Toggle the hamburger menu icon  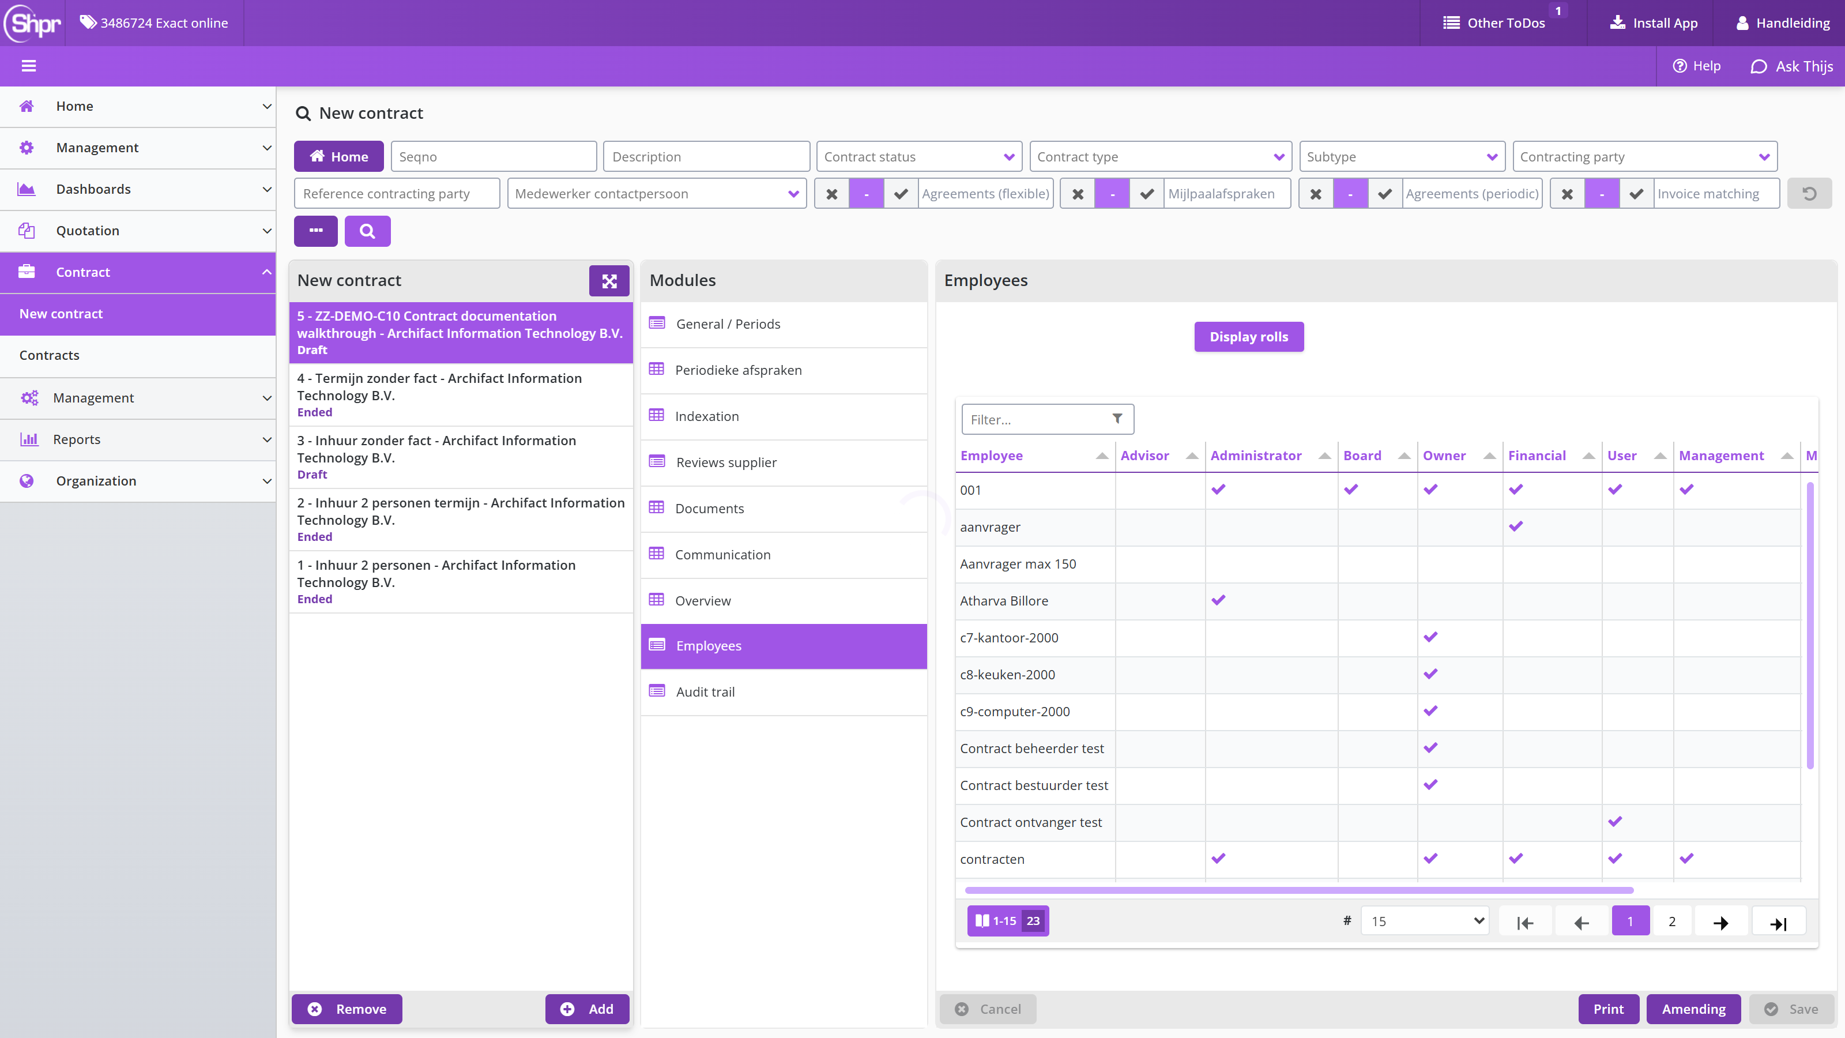click(29, 66)
